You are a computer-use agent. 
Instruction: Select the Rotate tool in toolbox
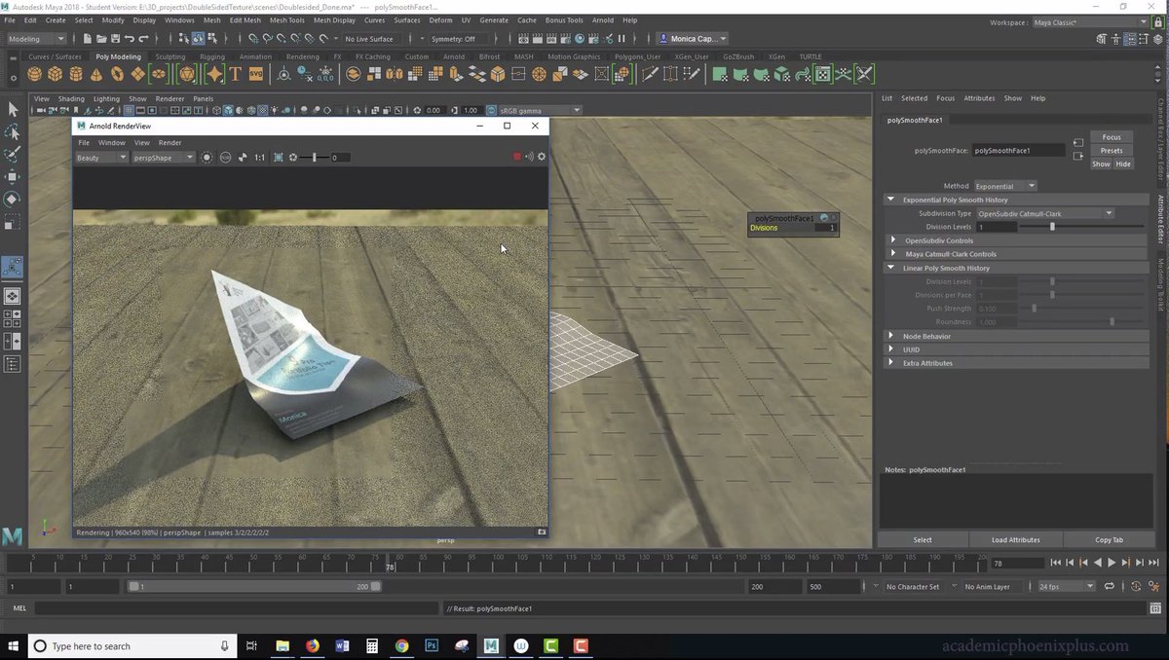coord(13,200)
